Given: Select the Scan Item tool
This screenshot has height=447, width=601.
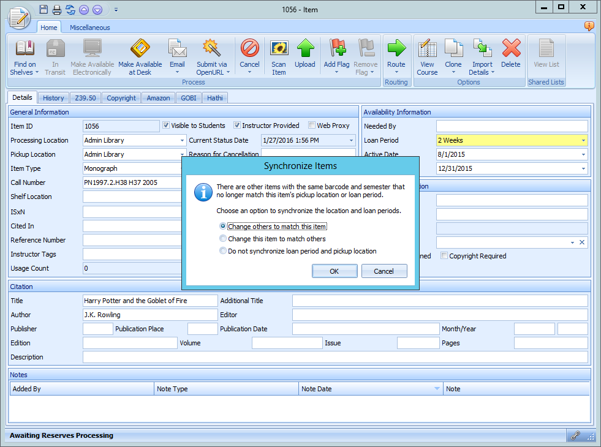Looking at the screenshot, I should pyautogui.click(x=279, y=55).
